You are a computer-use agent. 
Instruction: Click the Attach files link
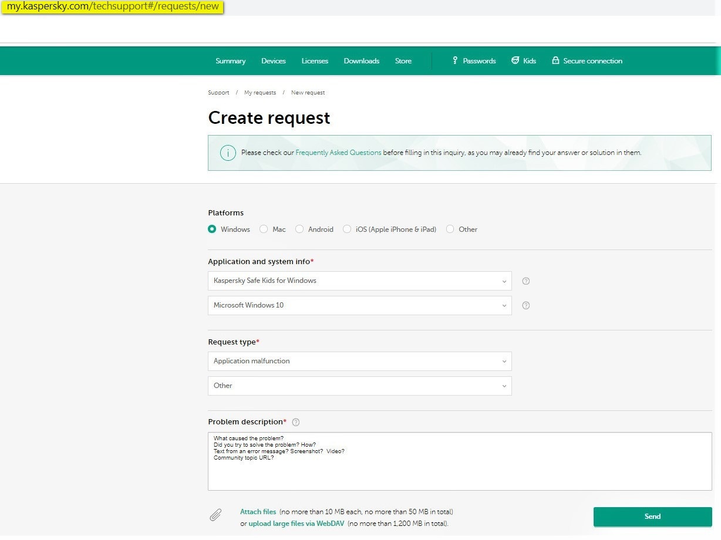[x=258, y=512]
